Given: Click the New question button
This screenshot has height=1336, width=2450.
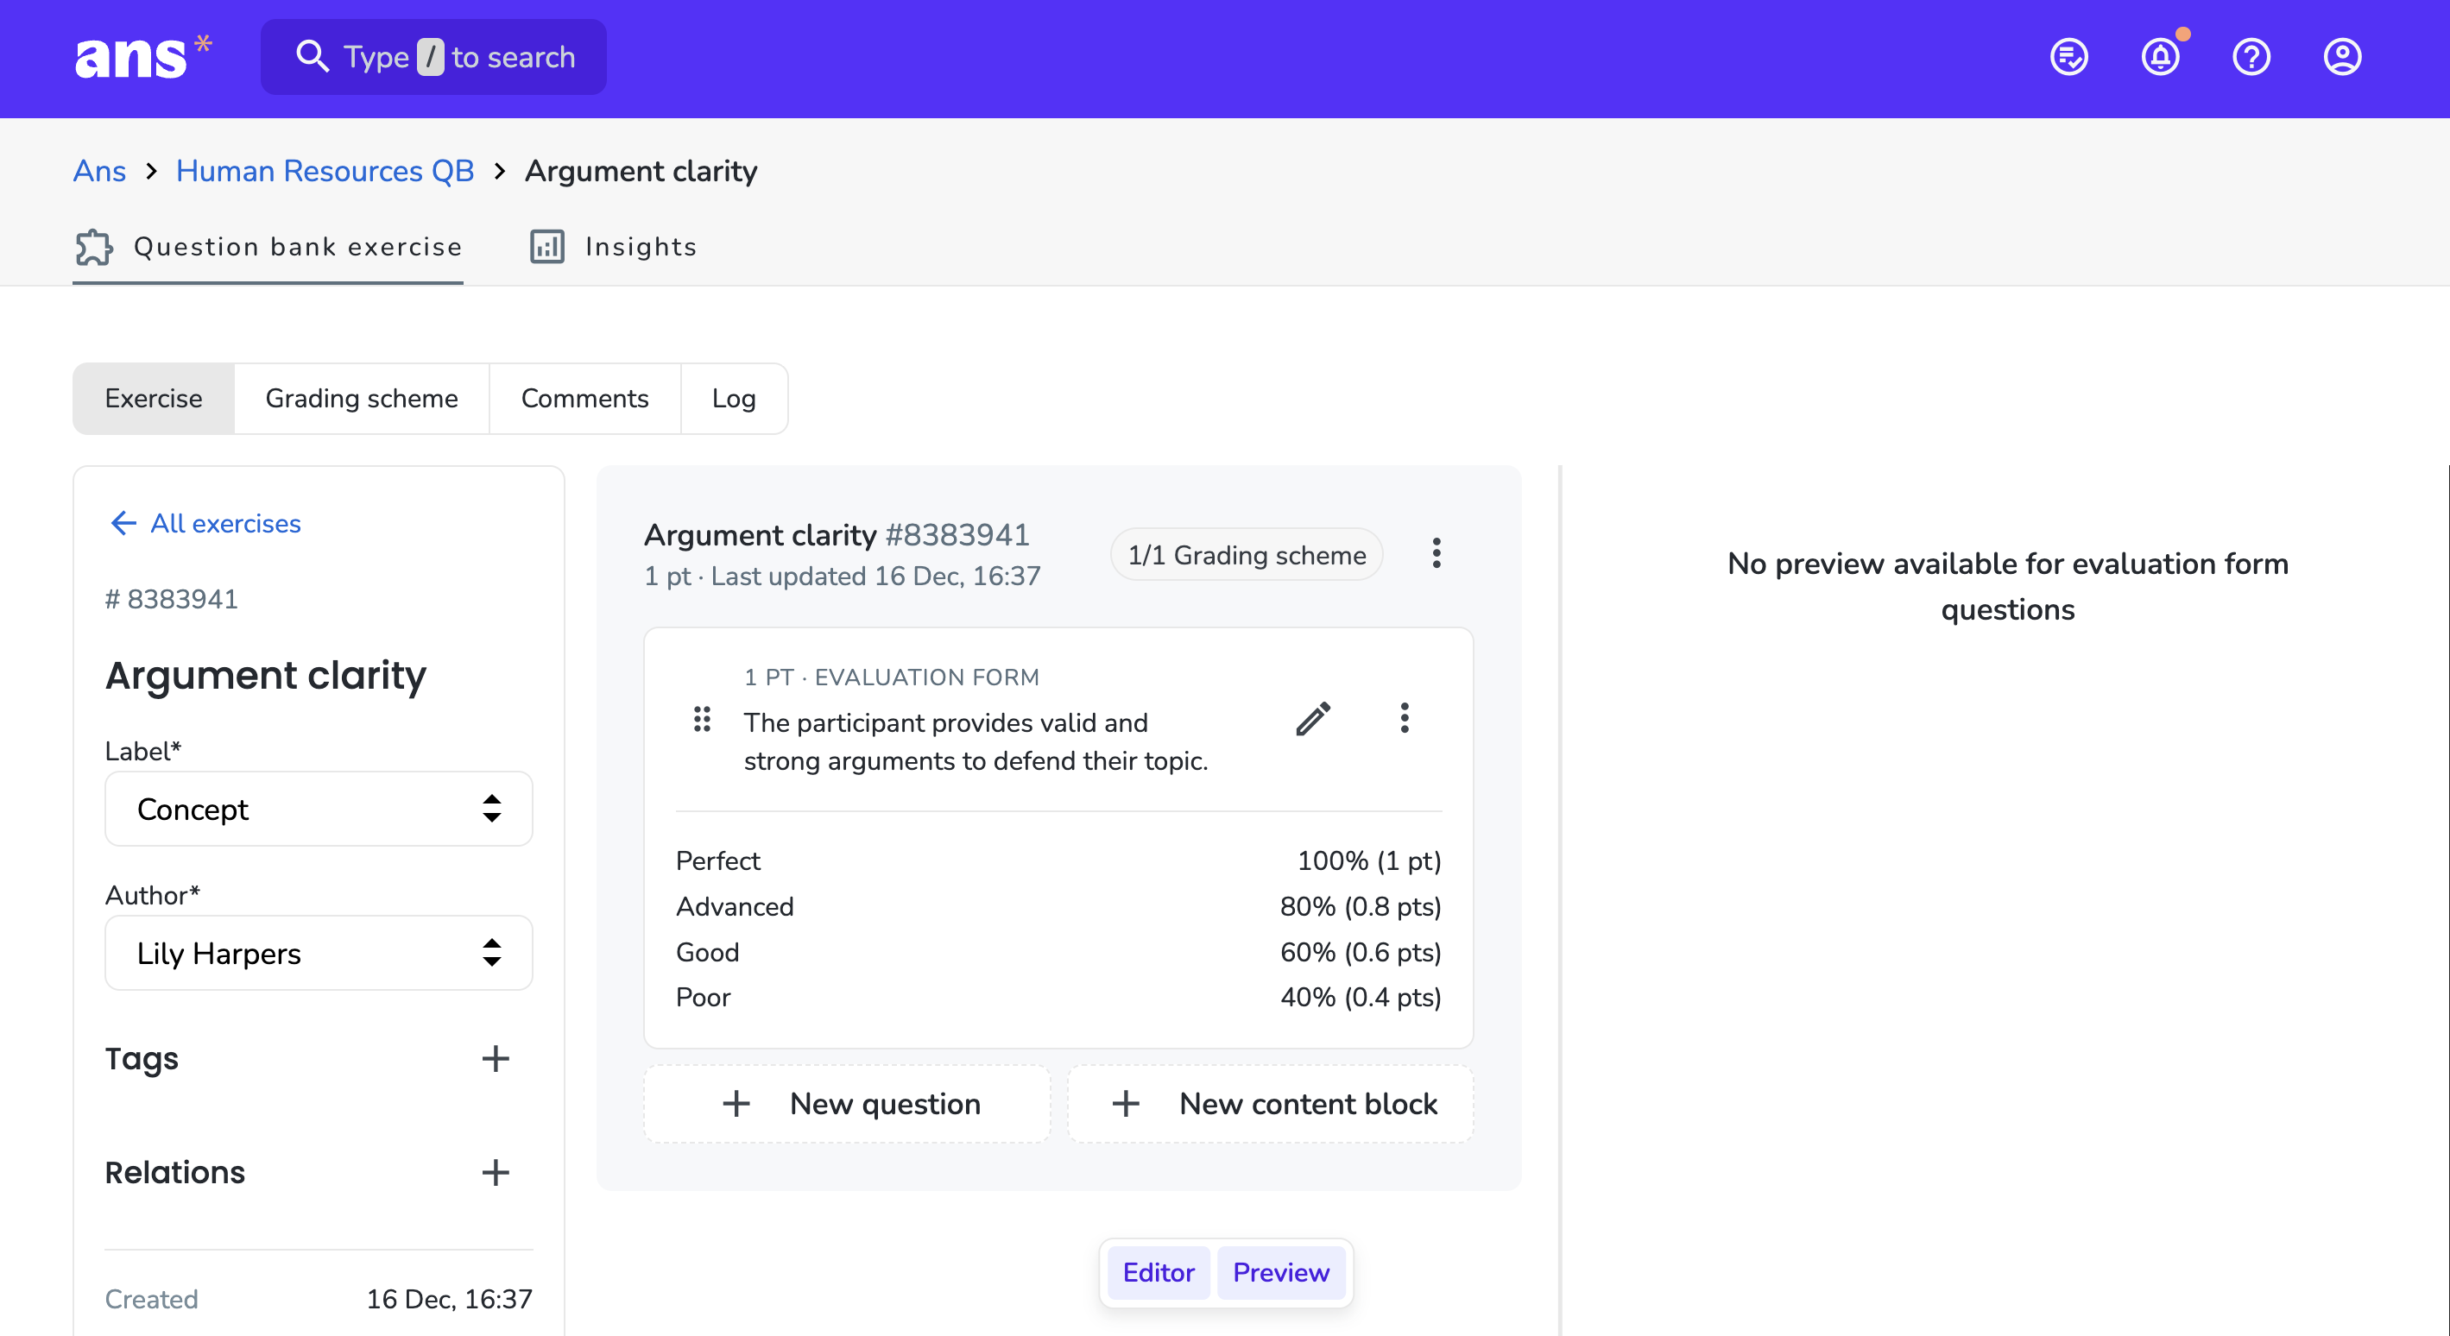Looking at the screenshot, I should coord(848,1104).
